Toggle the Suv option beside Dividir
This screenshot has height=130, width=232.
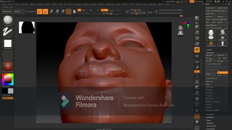click(x=222, y=73)
